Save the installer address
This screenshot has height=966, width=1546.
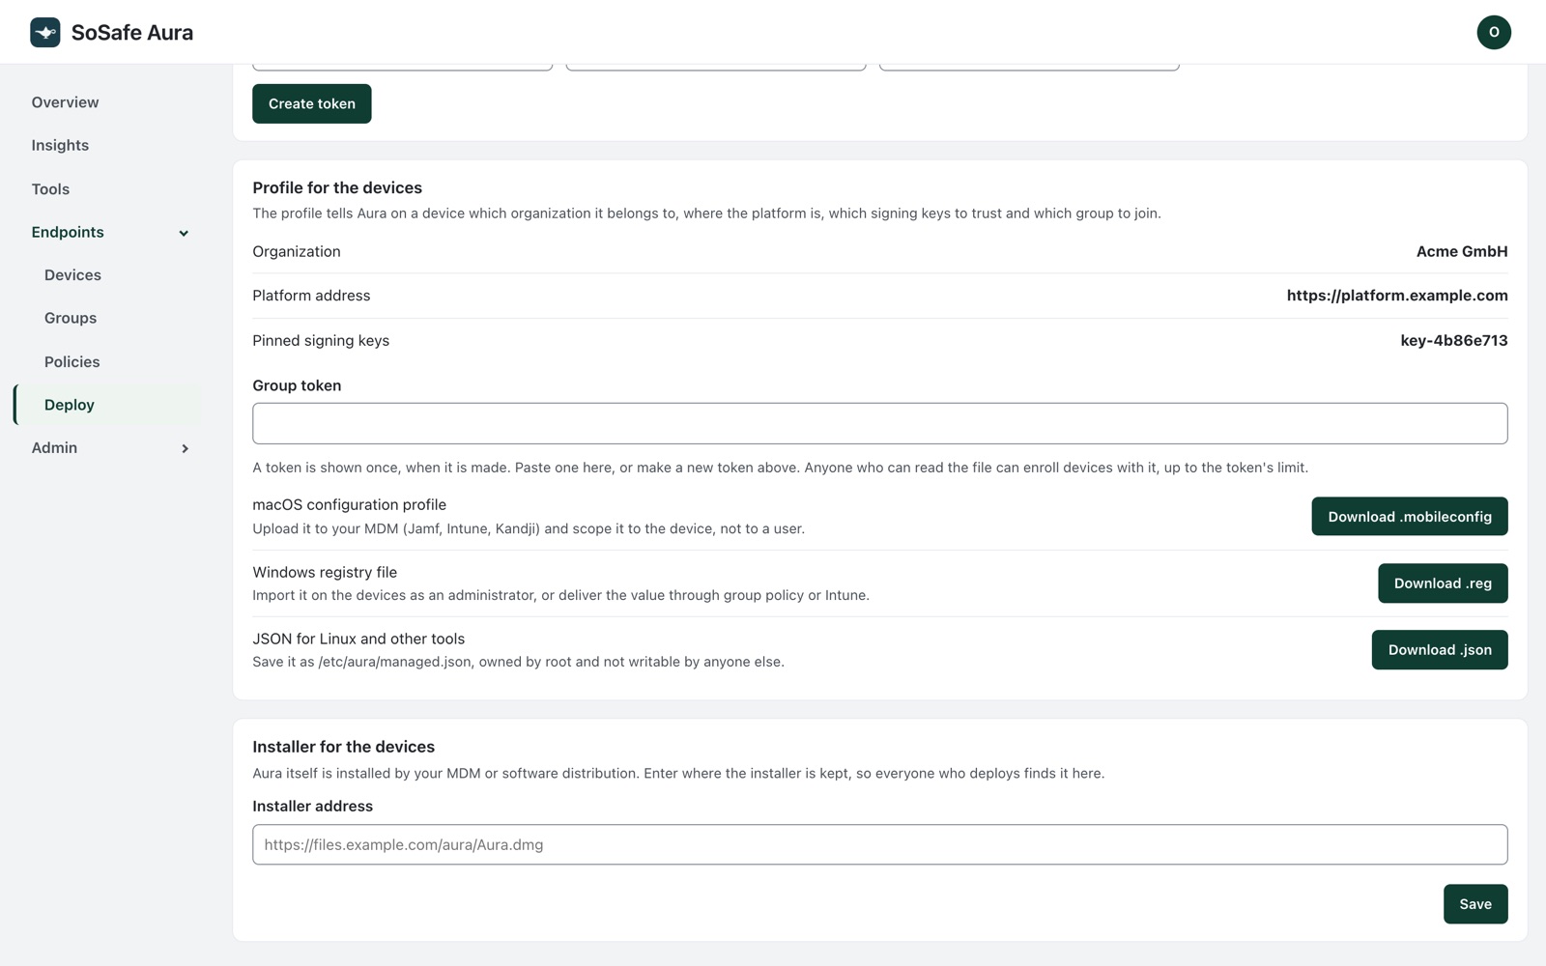coord(1475,904)
